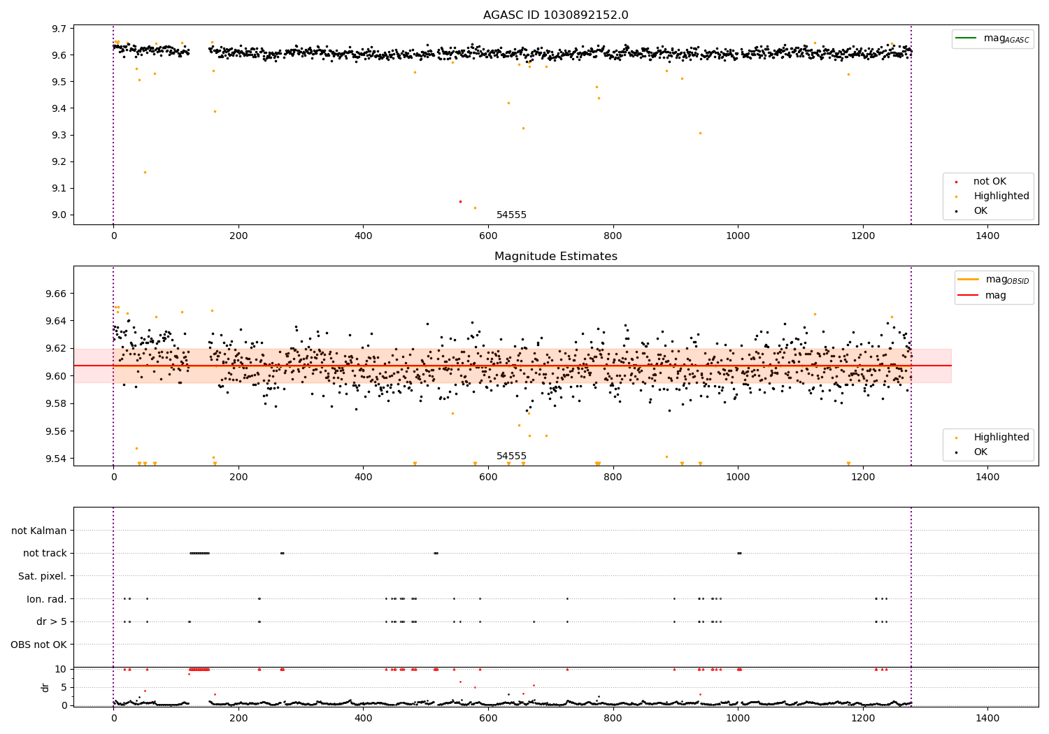
Task: Click the 9.66 y-tick on the middle plot
Action: [x=57, y=294]
